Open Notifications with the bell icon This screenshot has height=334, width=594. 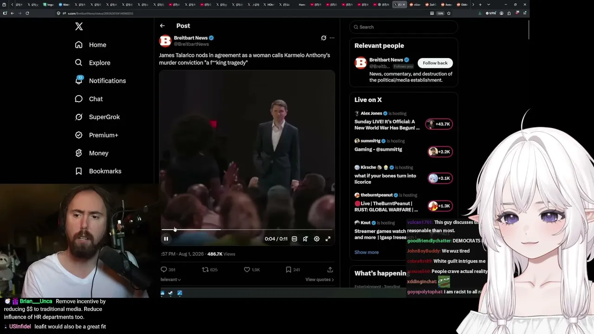point(100,80)
